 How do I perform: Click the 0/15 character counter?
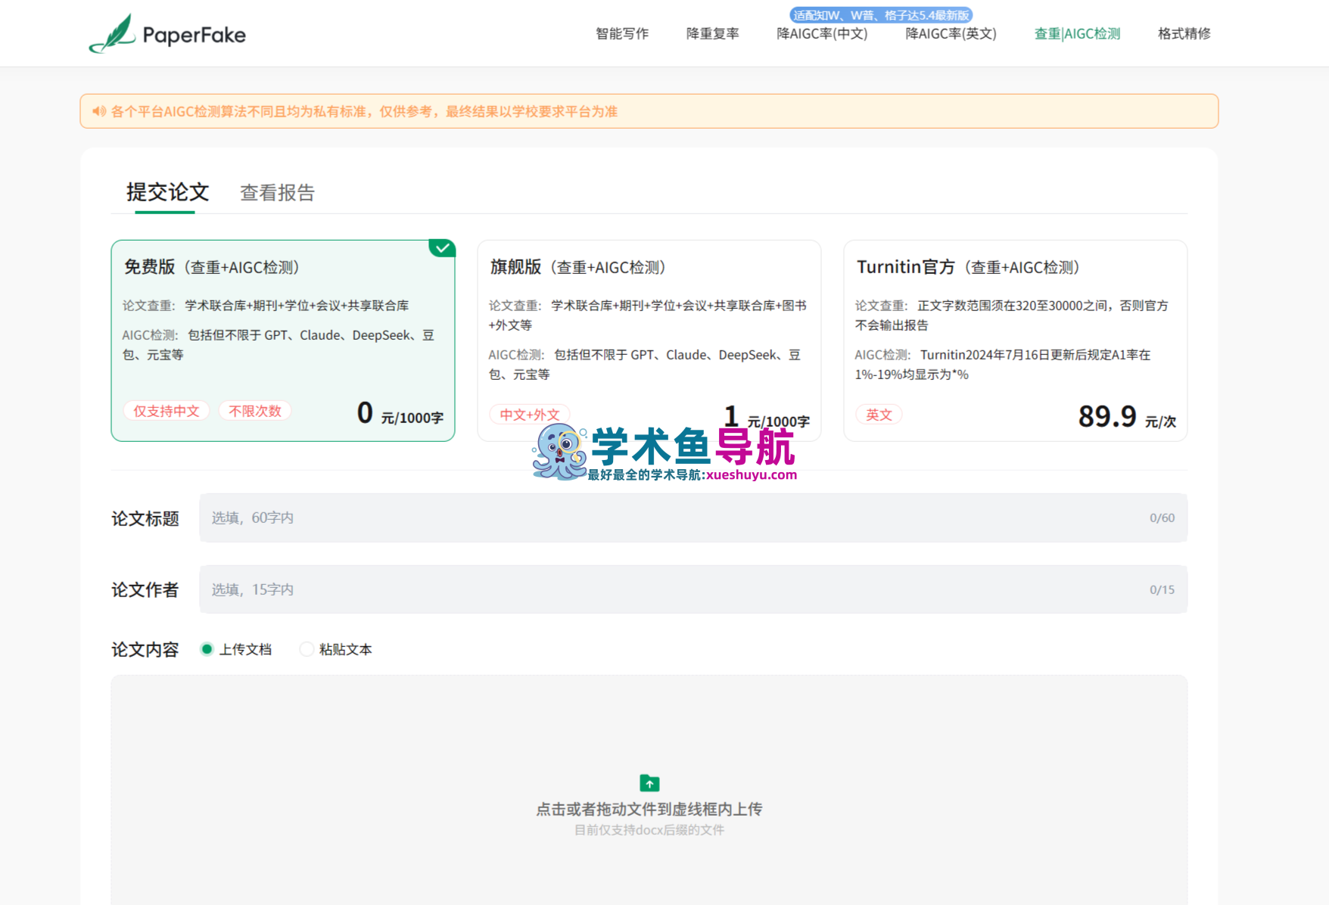coord(1162,589)
